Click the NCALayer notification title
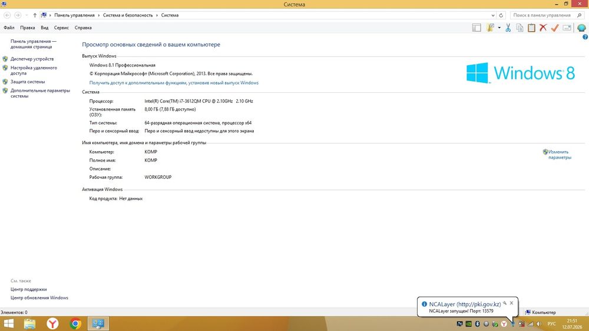 pyautogui.click(x=465, y=305)
